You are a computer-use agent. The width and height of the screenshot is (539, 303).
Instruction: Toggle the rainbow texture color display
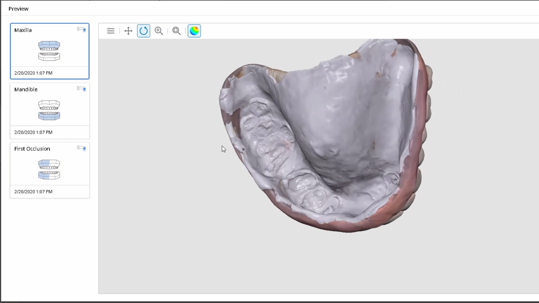[x=194, y=31]
